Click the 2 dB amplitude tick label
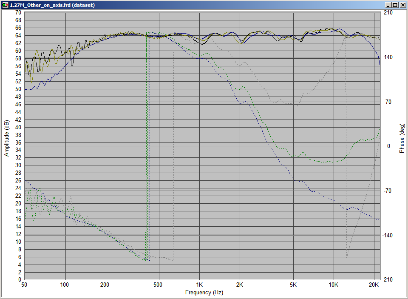 (x=20, y=272)
